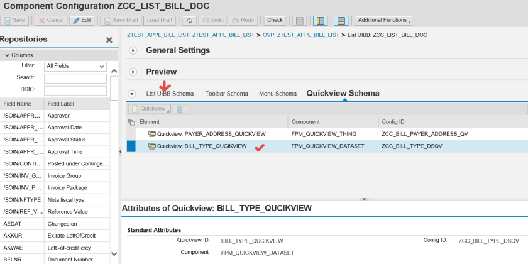The image size is (528, 264).
Task: Open the Filter All Fields dropdown
Action: (x=75, y=67)
